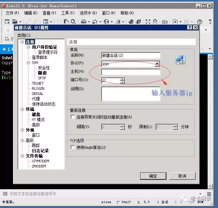Click the file transfer toolbar icon
The height and width of the screenshot is (208, 218).
(95, 21)
